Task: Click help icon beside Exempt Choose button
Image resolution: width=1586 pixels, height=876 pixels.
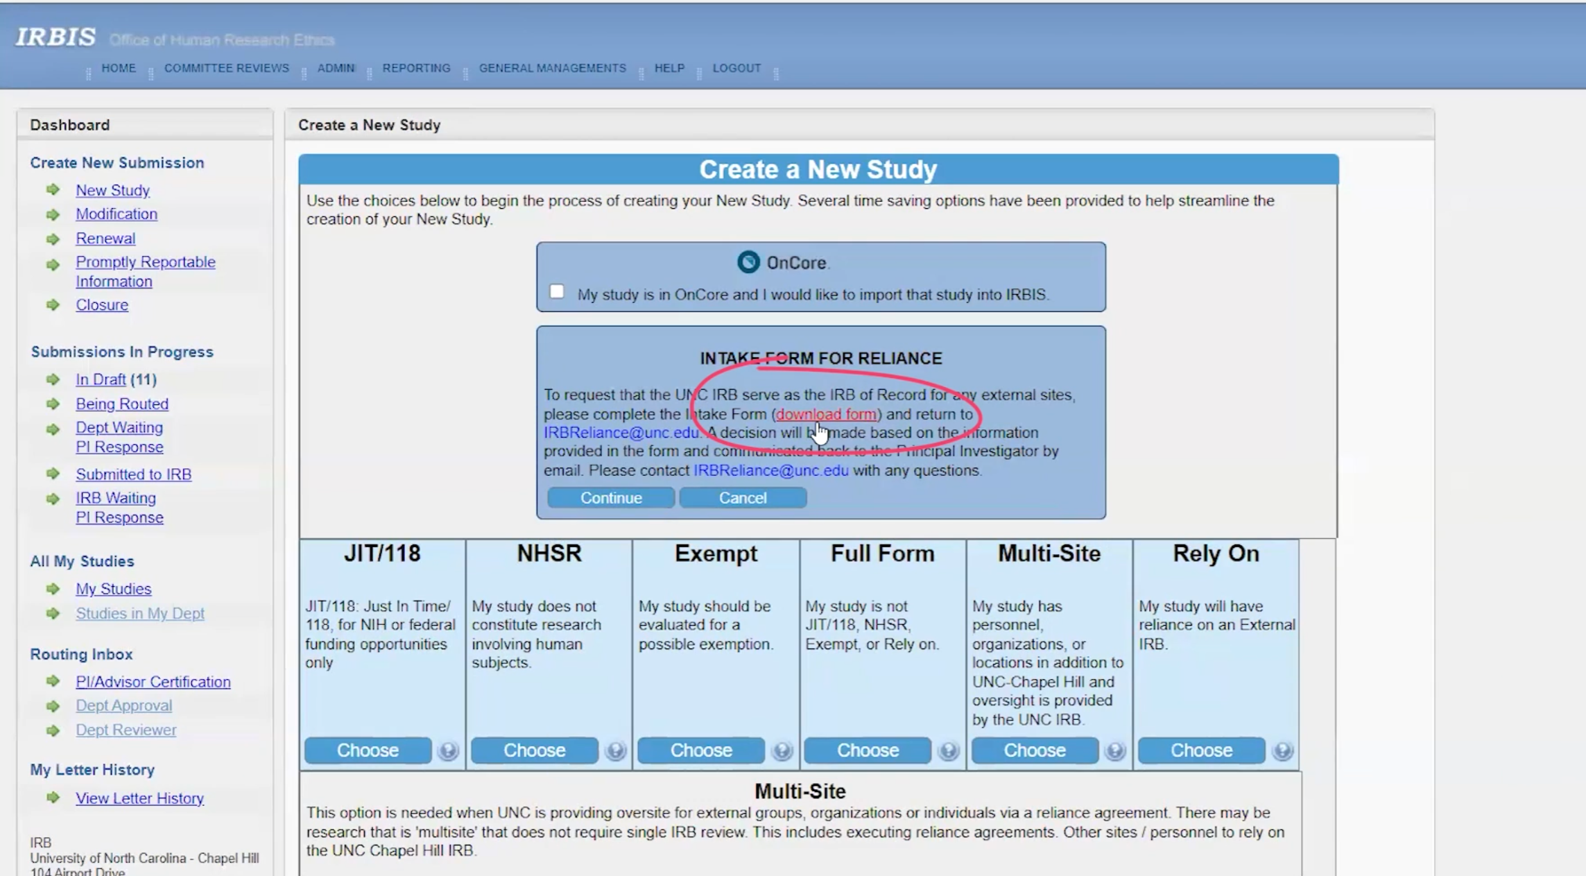Action: pyautogui.click(x=782, y=750)
